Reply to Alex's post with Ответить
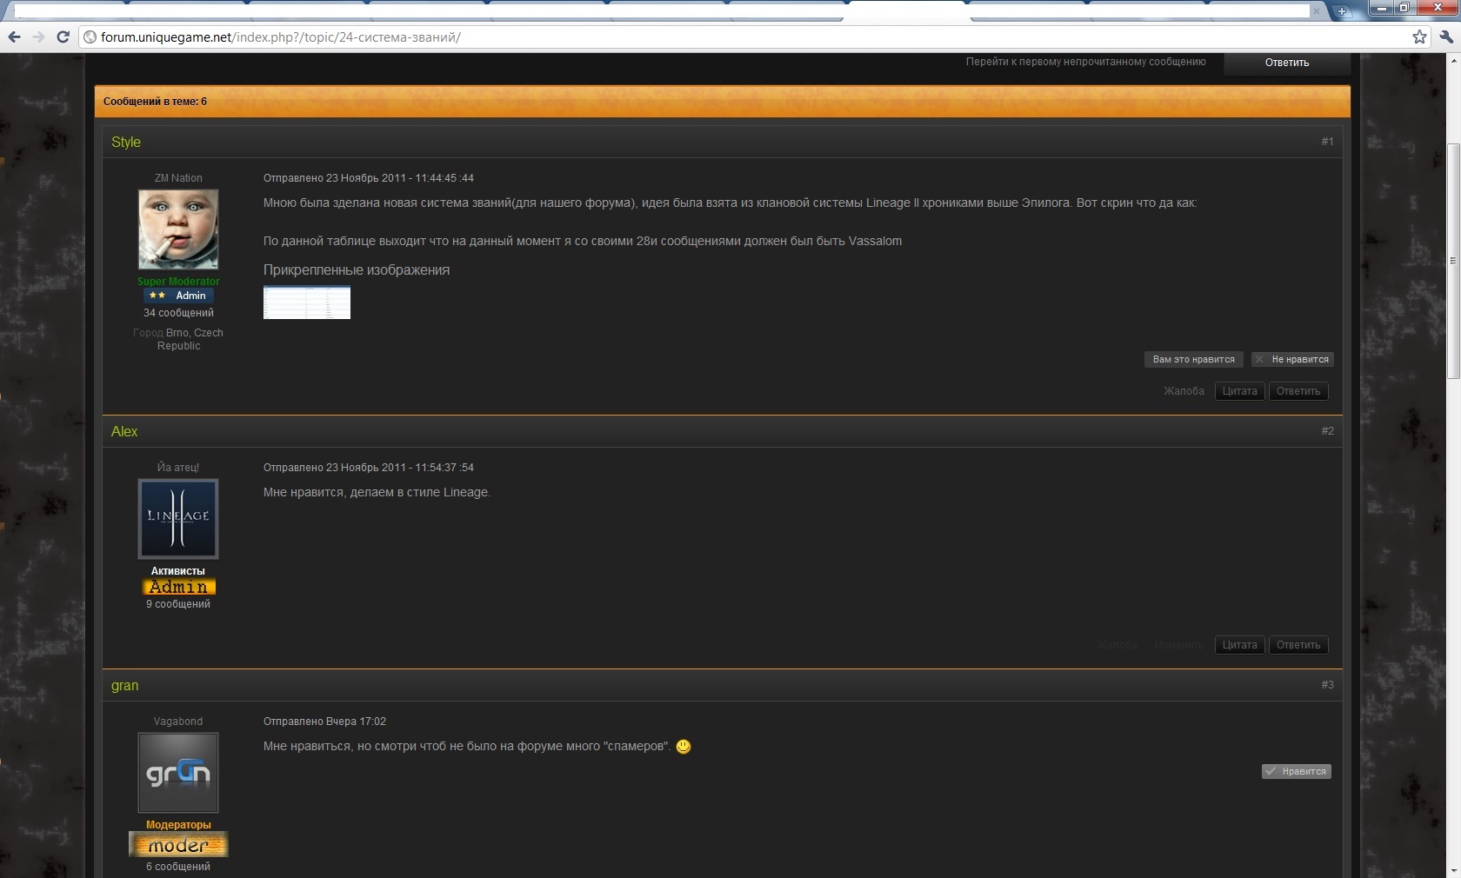1461x878 pixels. click(1298, 645)
